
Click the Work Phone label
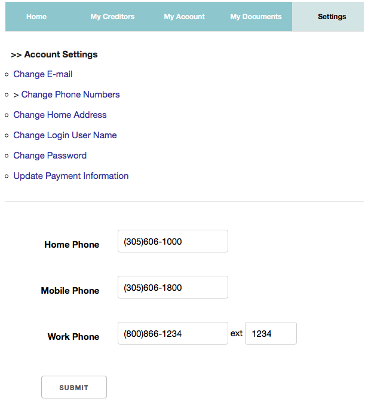click(73, 337)
